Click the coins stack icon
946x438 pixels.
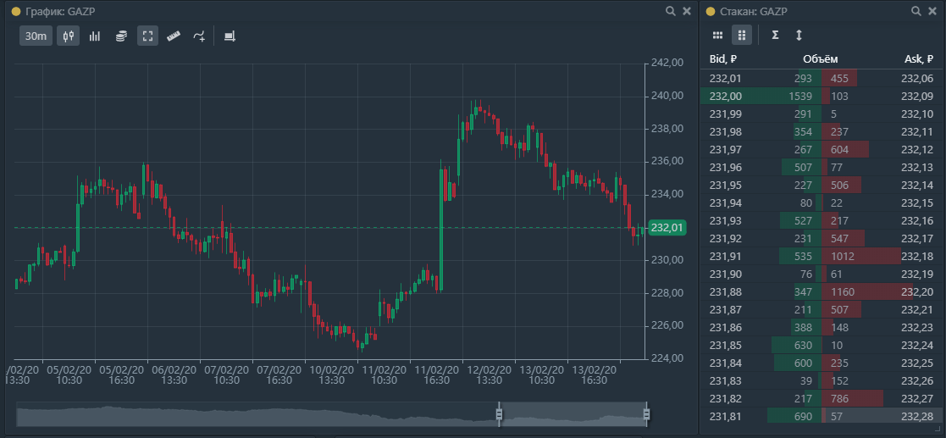pos(121,36)
